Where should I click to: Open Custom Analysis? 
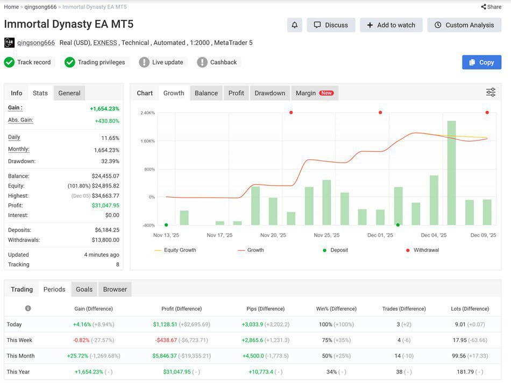(x=464, y=25)
